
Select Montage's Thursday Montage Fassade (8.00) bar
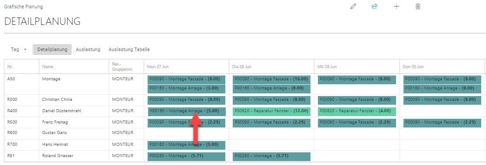[x=442, y=79]
